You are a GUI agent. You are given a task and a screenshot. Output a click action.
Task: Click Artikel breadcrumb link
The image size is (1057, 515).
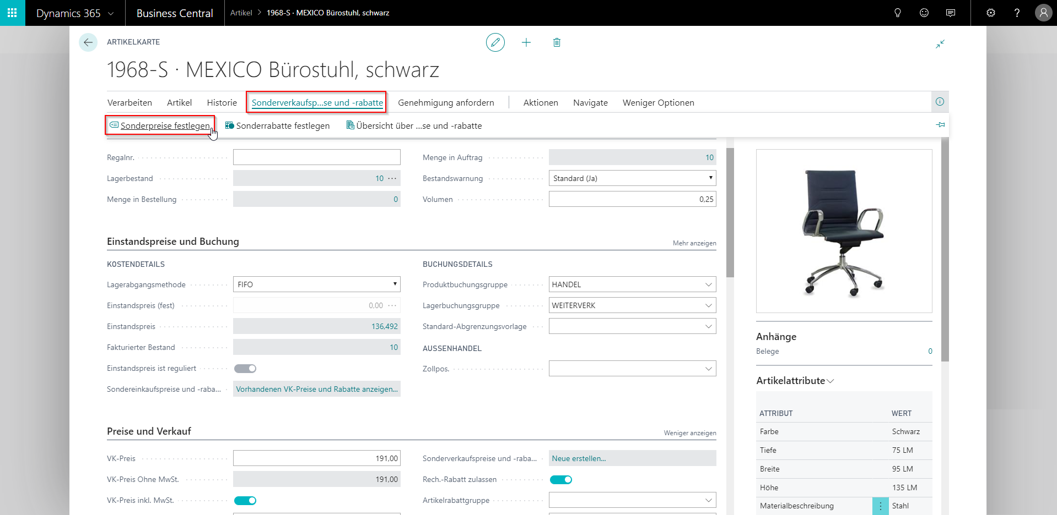point(241,13)
